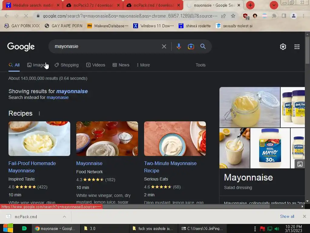310x233 pixels.
Task: Click the browser forward arrow
Action: 16,16
